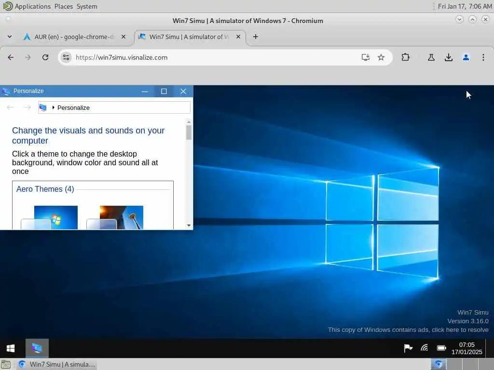This screenshot has height=370, width=494.
Task: Minimize the Personalize window
Action: (x=145, y=91)
